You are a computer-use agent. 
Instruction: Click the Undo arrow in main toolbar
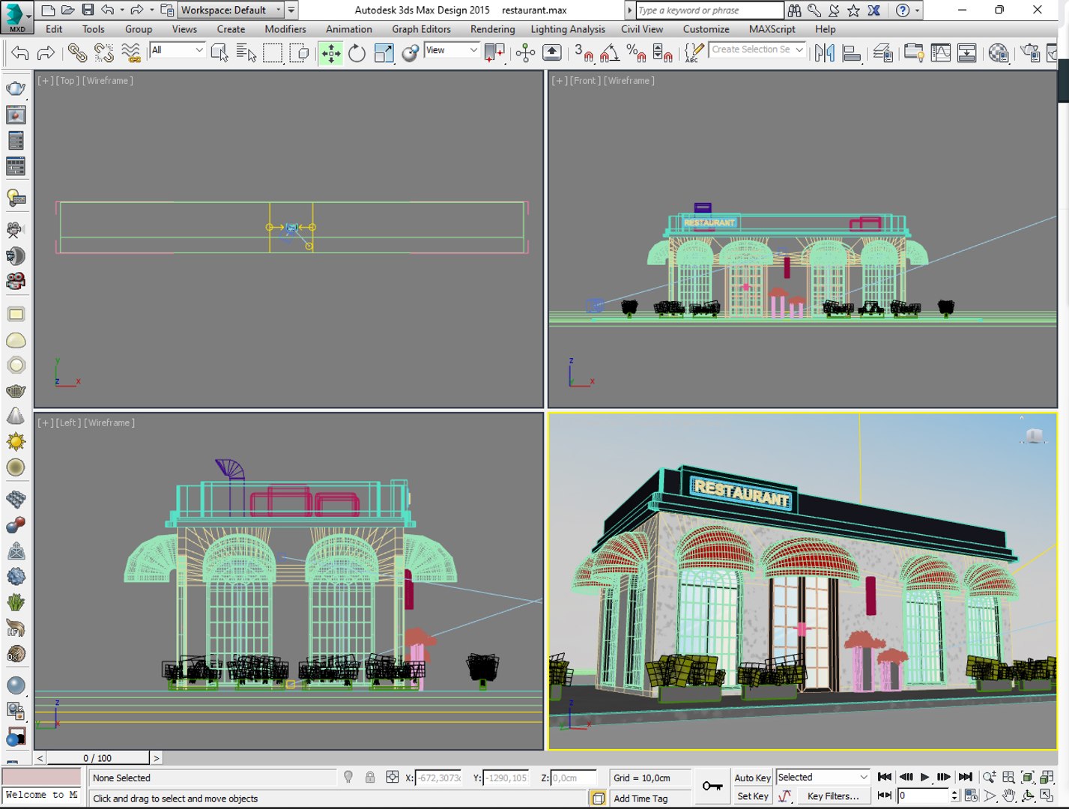20,52
